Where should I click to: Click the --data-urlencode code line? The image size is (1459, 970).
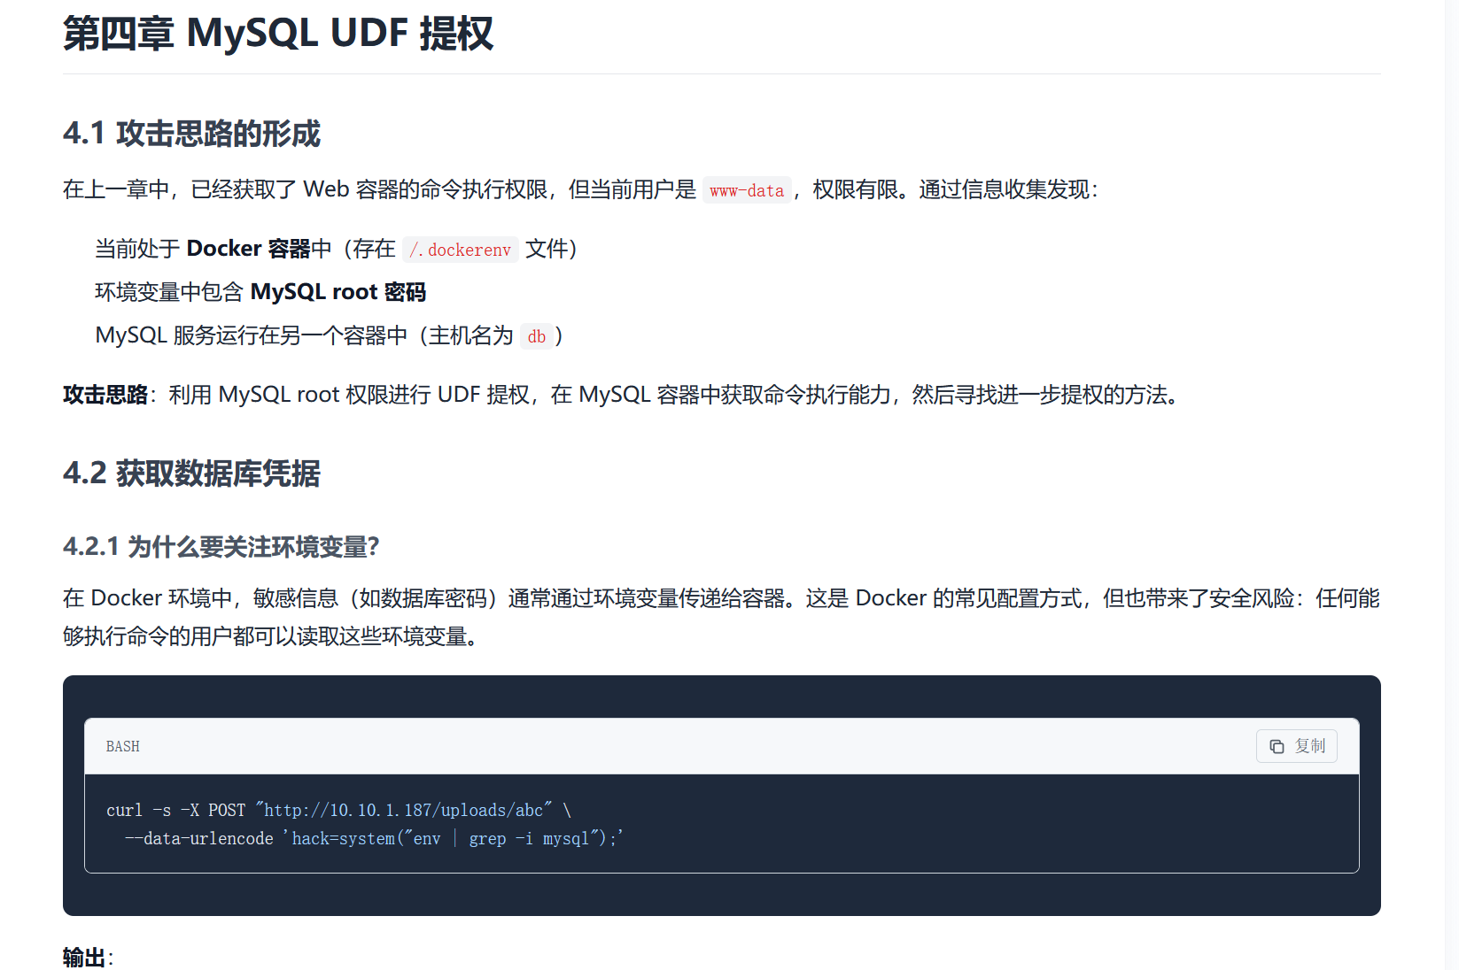pos(374,838)
